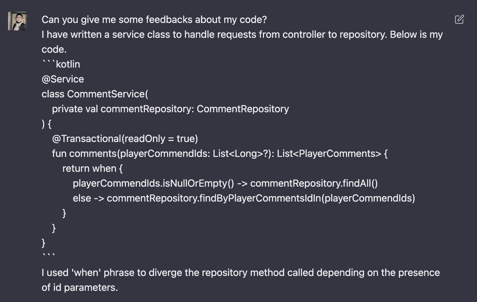Click the edit message pencil icon

pyautogui.click(x=459, y=19)
